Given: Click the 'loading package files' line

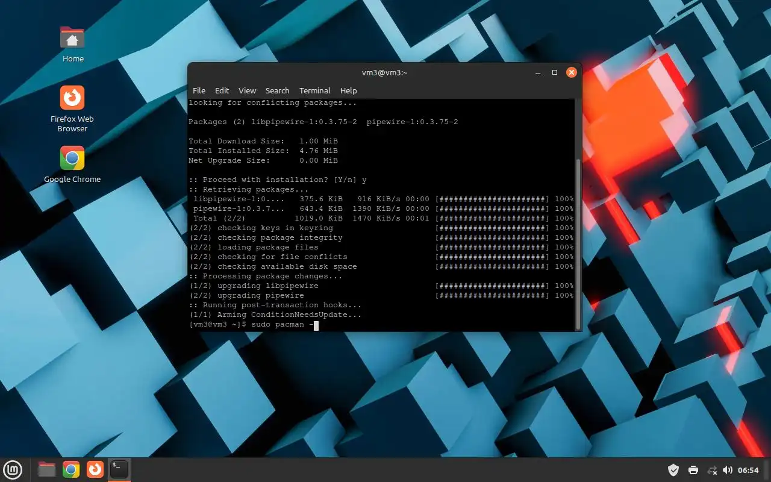Looking at the screenshot, I should tap(381, 248).
